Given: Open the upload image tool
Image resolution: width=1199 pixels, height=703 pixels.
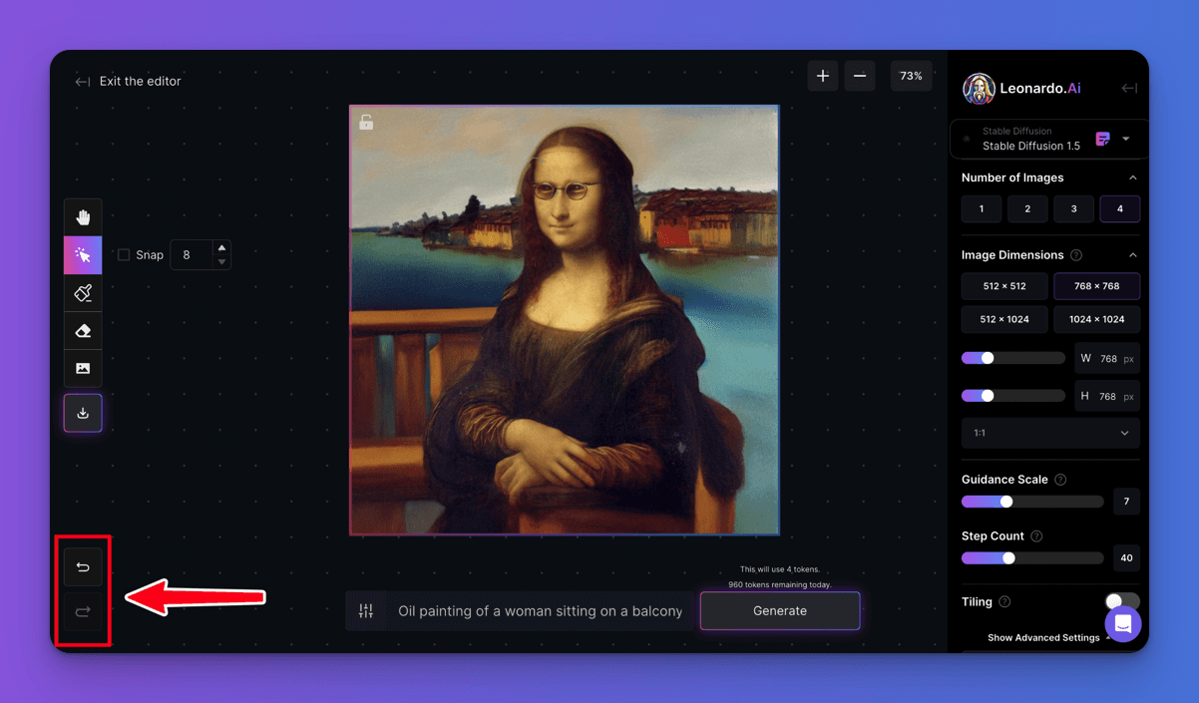Looking at the screenshot, I should [83, 369].
